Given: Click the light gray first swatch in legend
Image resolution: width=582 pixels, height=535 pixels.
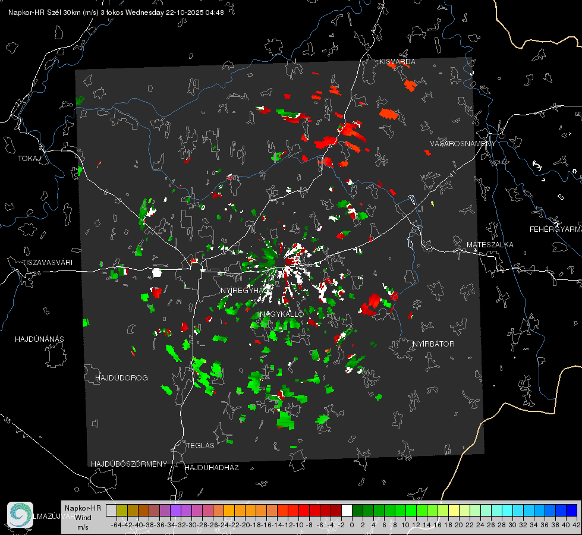Looking at the screenshot, I should point(111,511).
